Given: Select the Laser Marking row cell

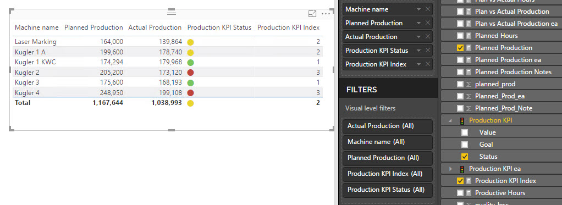Looking at the screenshot, I should click(x=36, y=42).
